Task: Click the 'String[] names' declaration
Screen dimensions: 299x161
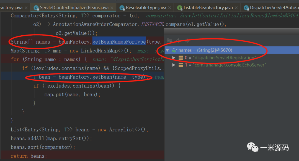Action: pos(30,42)
